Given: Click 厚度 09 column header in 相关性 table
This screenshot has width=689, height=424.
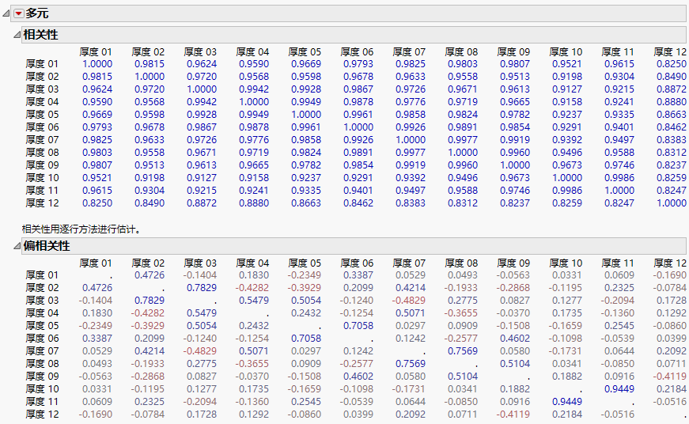Looking at the screenshot, I should (513, 52).
